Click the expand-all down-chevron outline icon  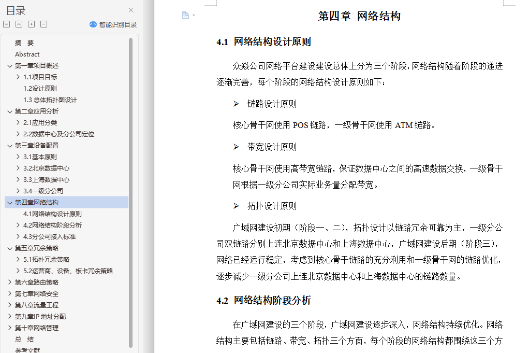[x=6, y=24]
